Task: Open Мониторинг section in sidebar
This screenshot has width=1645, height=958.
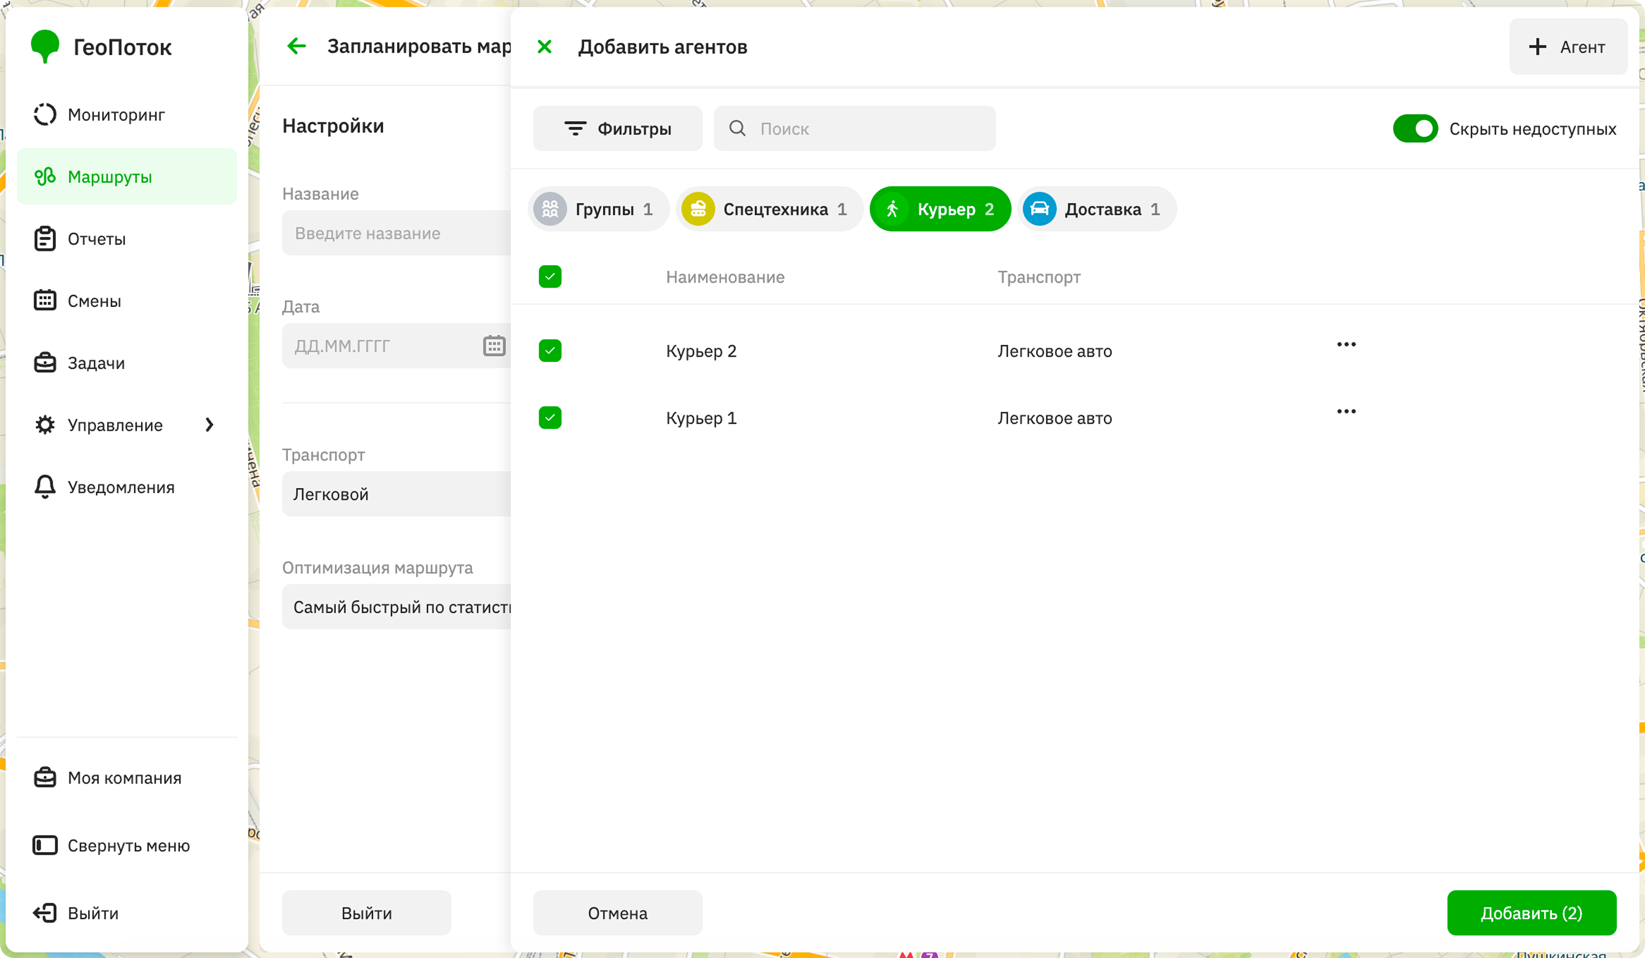Action: (127, 115)
